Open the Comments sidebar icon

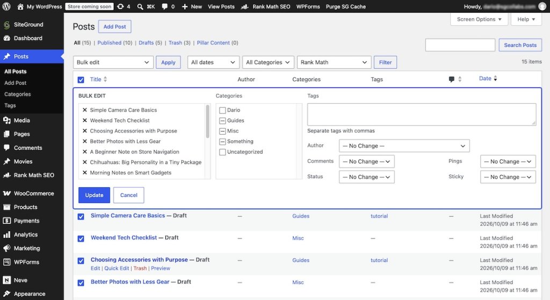click(6, 148)
